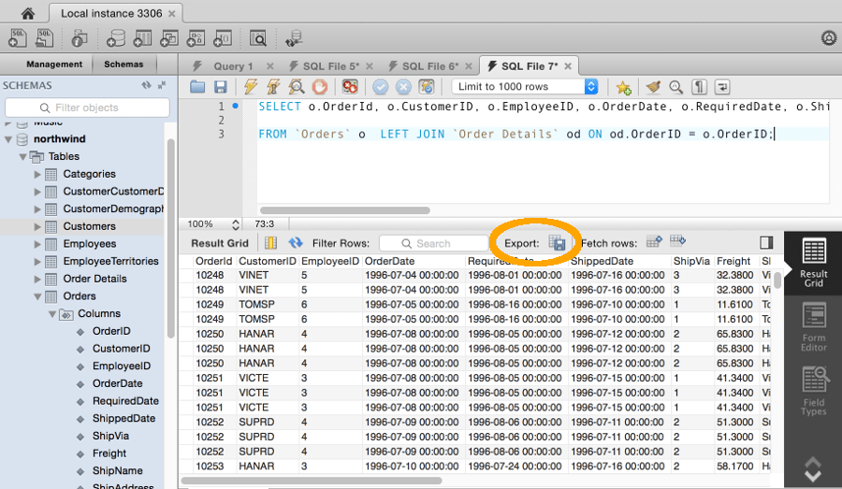
Task: Switch to the Schemas tab
Action: (x=123, y=64)
